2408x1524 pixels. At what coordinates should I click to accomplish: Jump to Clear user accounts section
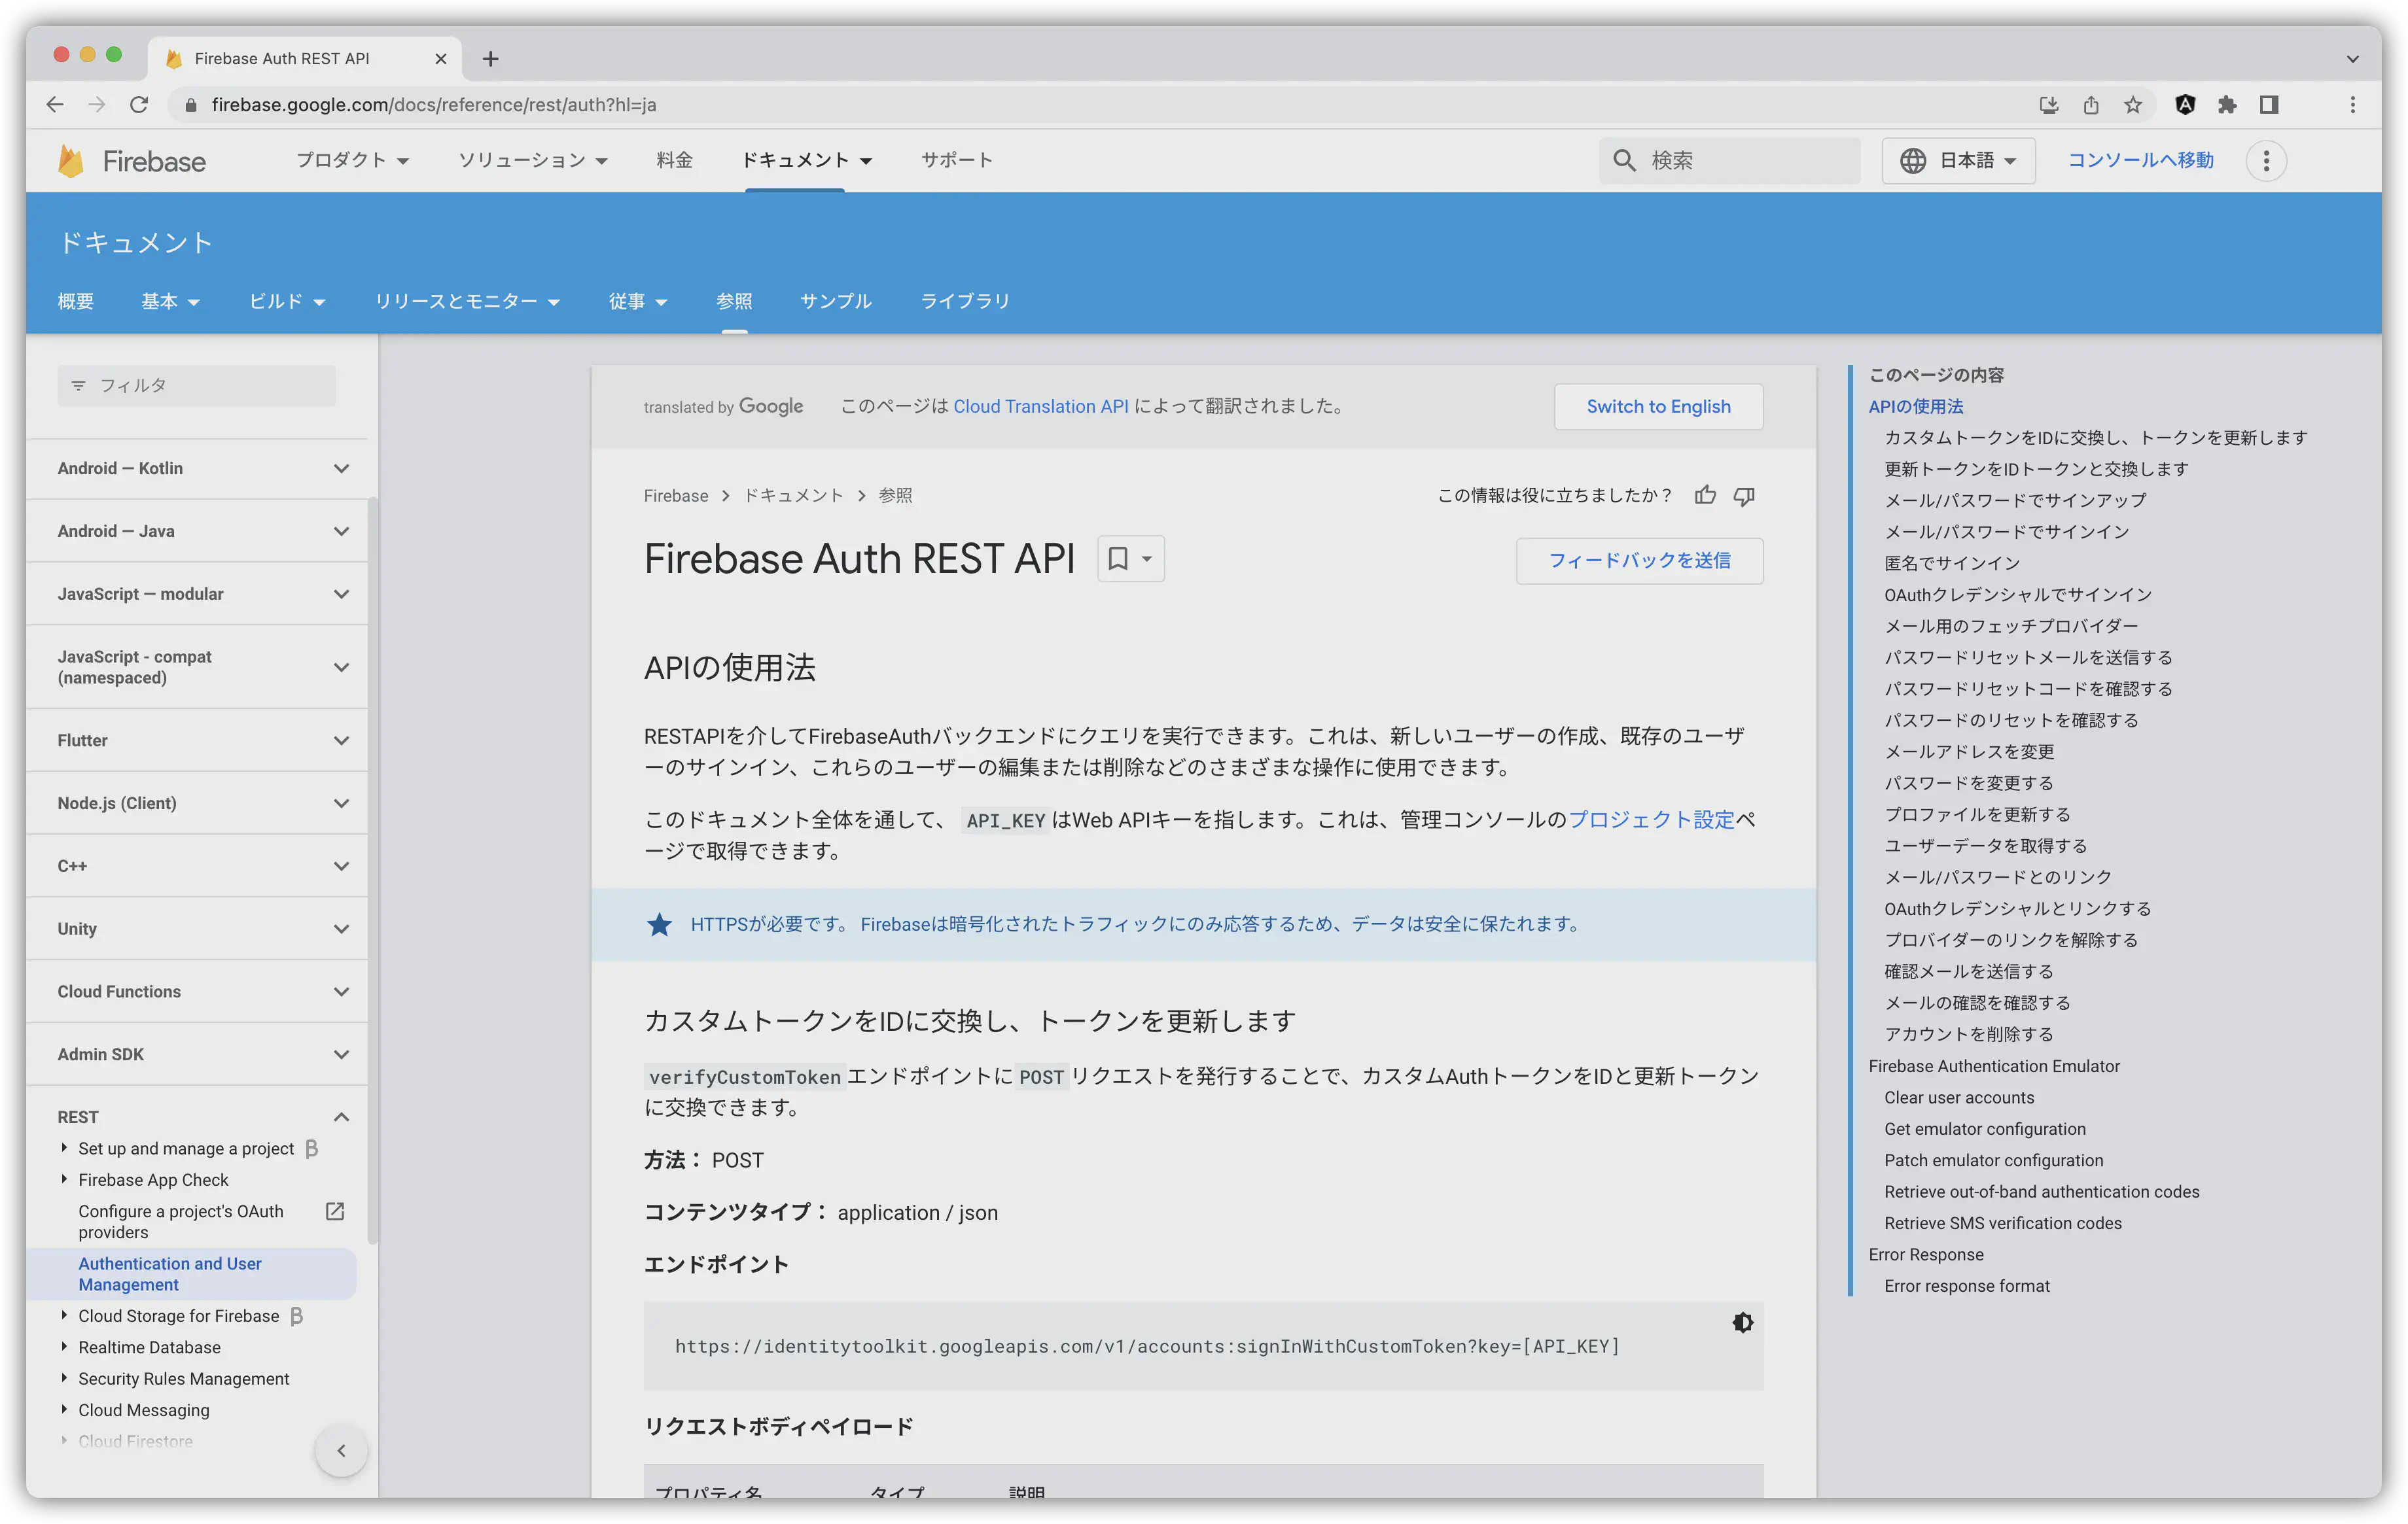(1959, 1098)
